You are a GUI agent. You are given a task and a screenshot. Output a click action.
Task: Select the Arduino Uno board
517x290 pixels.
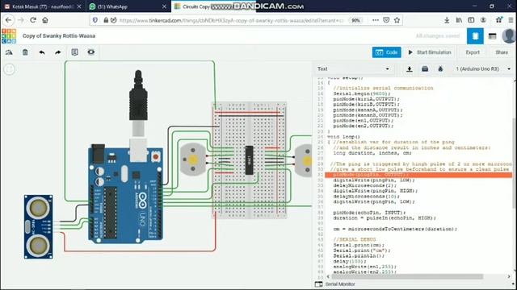[x=125, y=194]
